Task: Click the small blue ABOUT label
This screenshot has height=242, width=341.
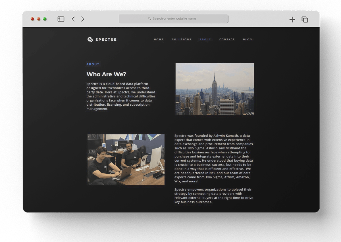Action: coord(93,64)
